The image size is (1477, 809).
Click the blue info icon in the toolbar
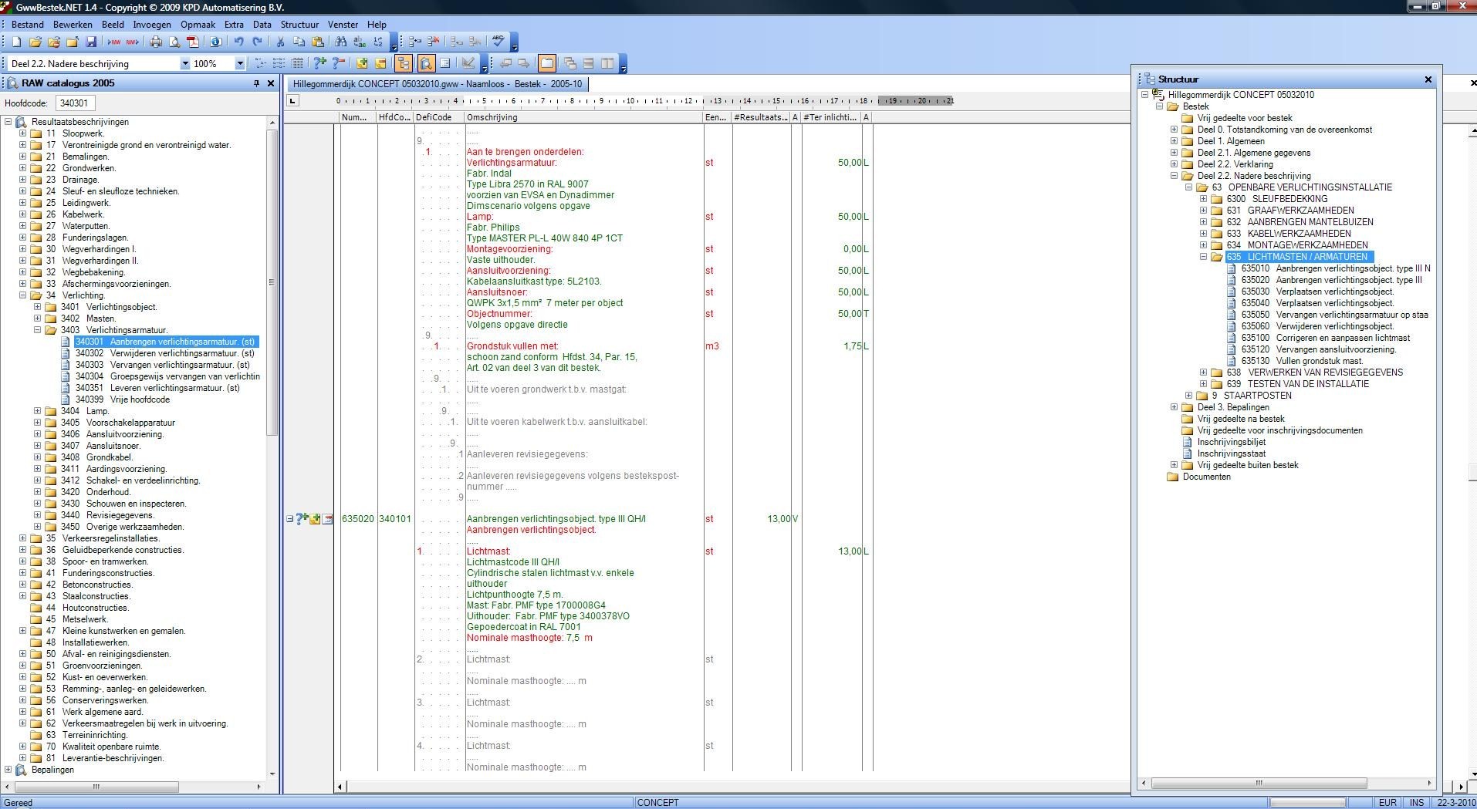pos(216,42)
